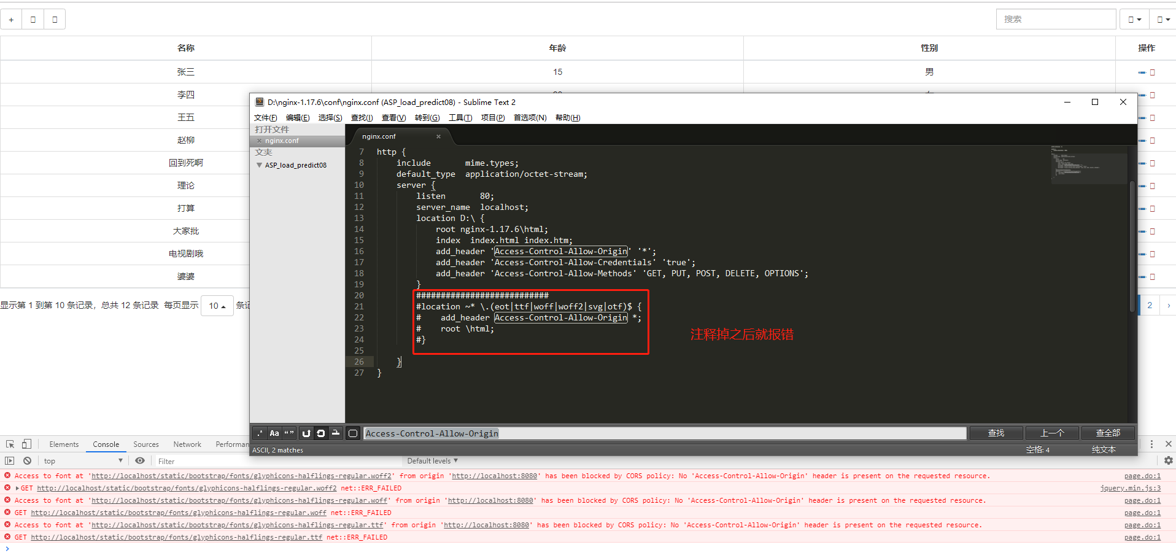Viewport: 1176px width, 558px height.
Task: Clear the DevTools console
Action: point(27,460)
